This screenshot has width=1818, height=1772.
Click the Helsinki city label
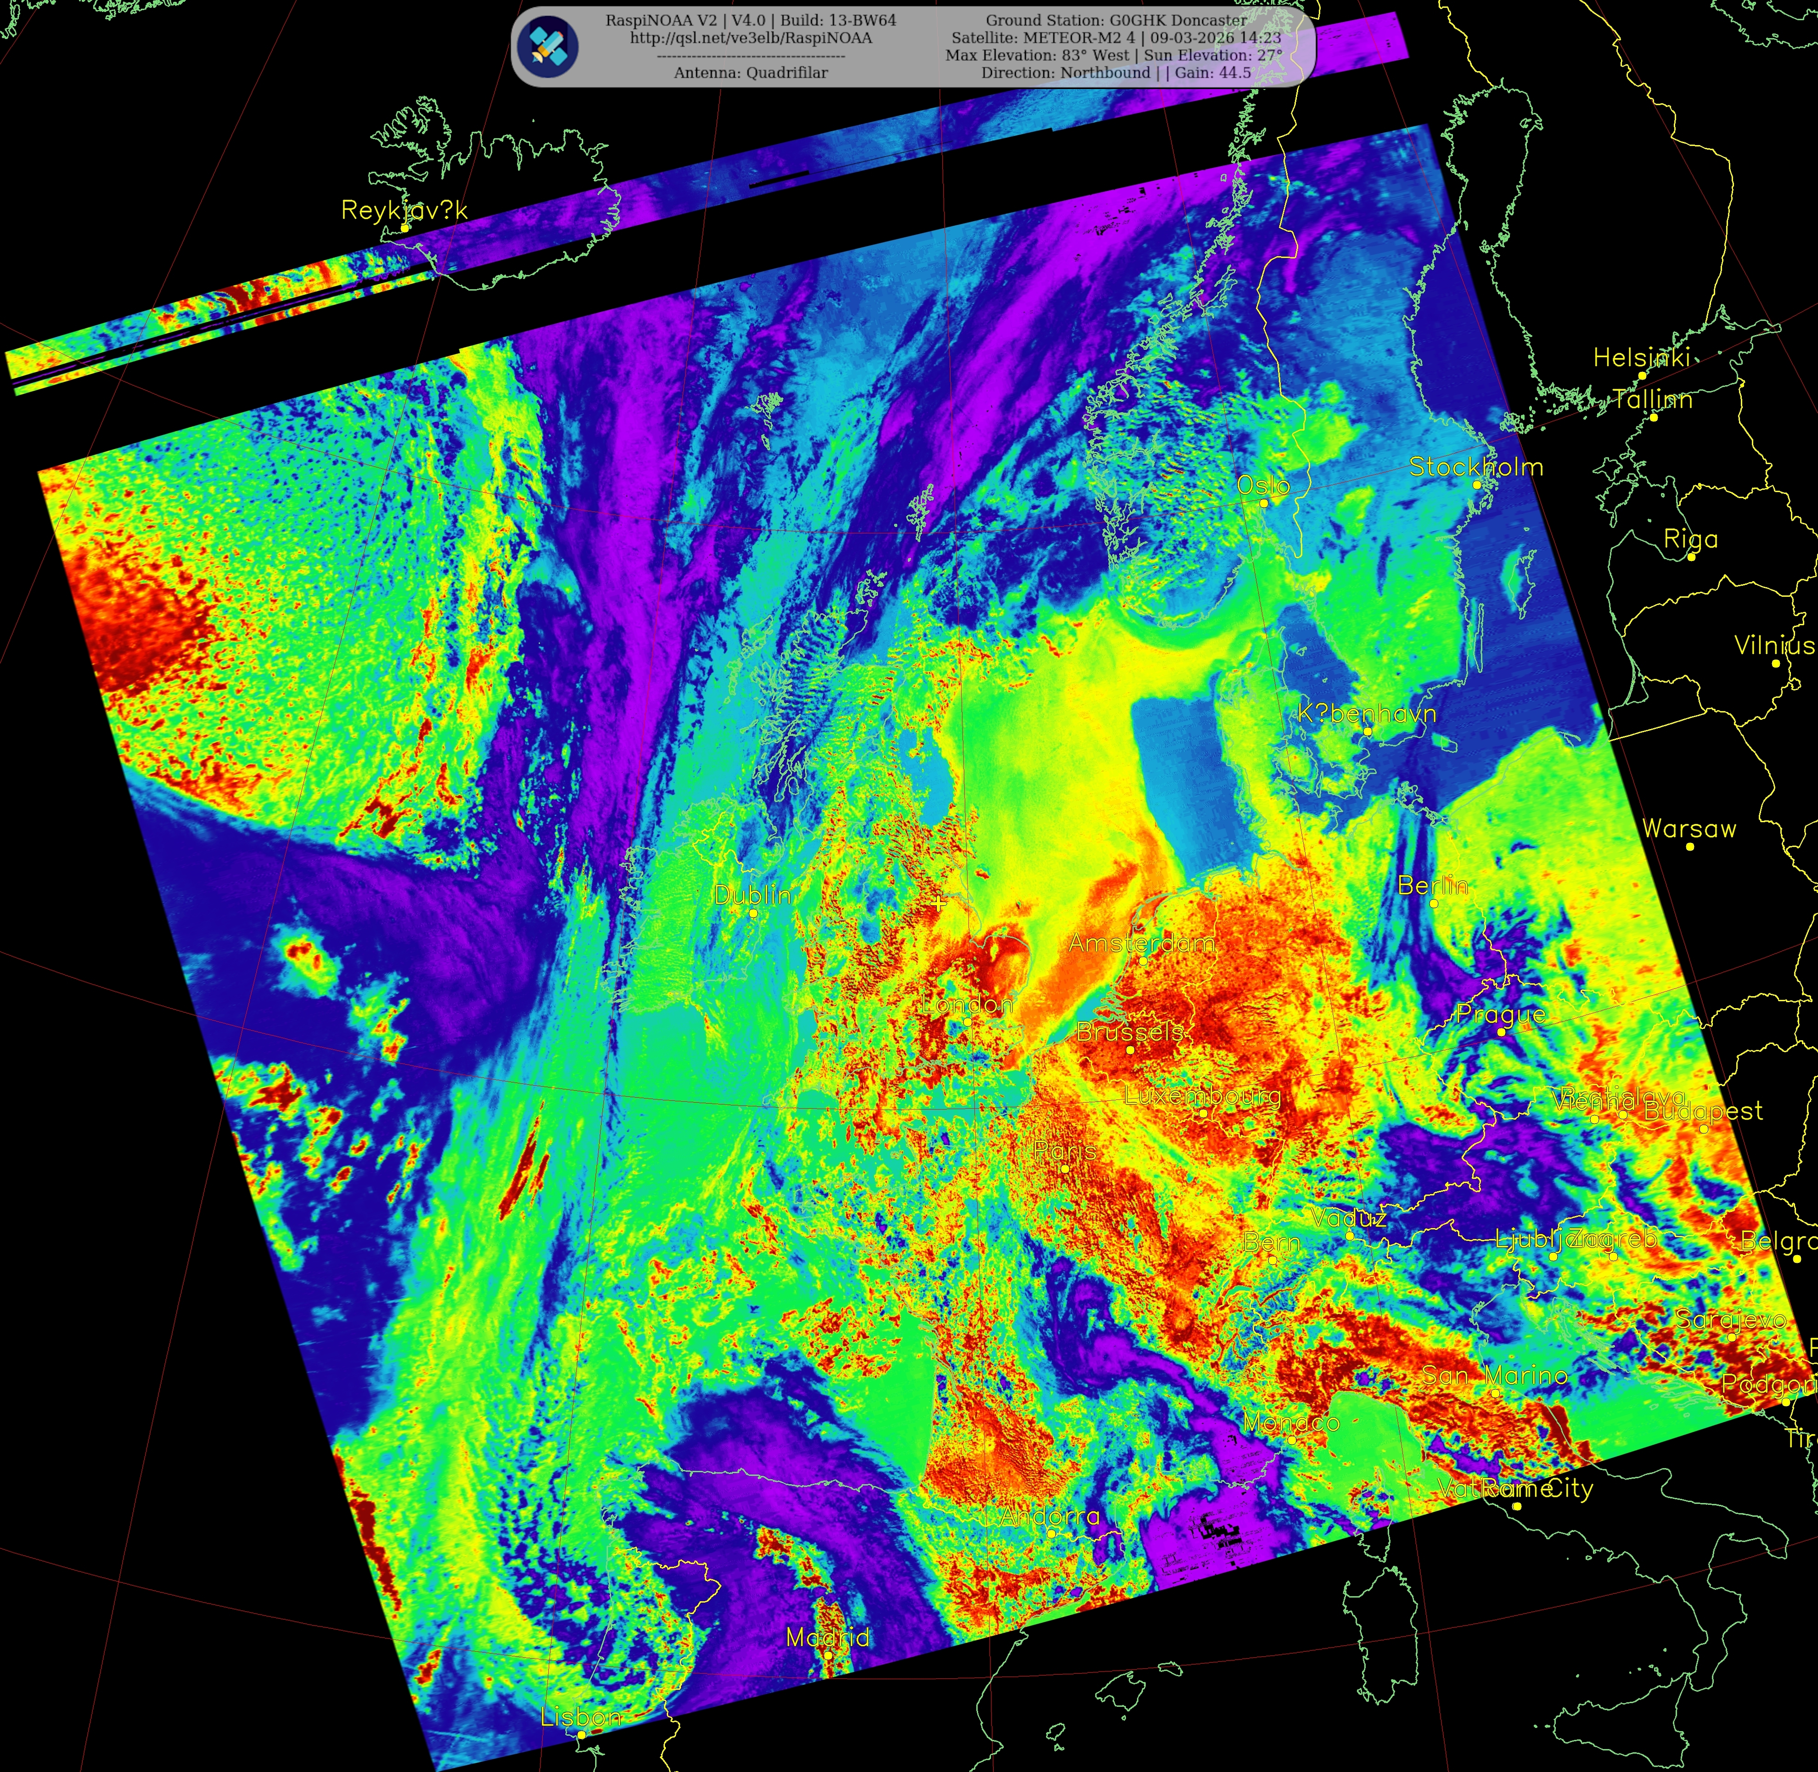click(1641, 357)
